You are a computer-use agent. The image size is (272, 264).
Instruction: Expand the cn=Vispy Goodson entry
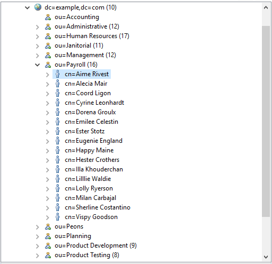tap(48, 217)
